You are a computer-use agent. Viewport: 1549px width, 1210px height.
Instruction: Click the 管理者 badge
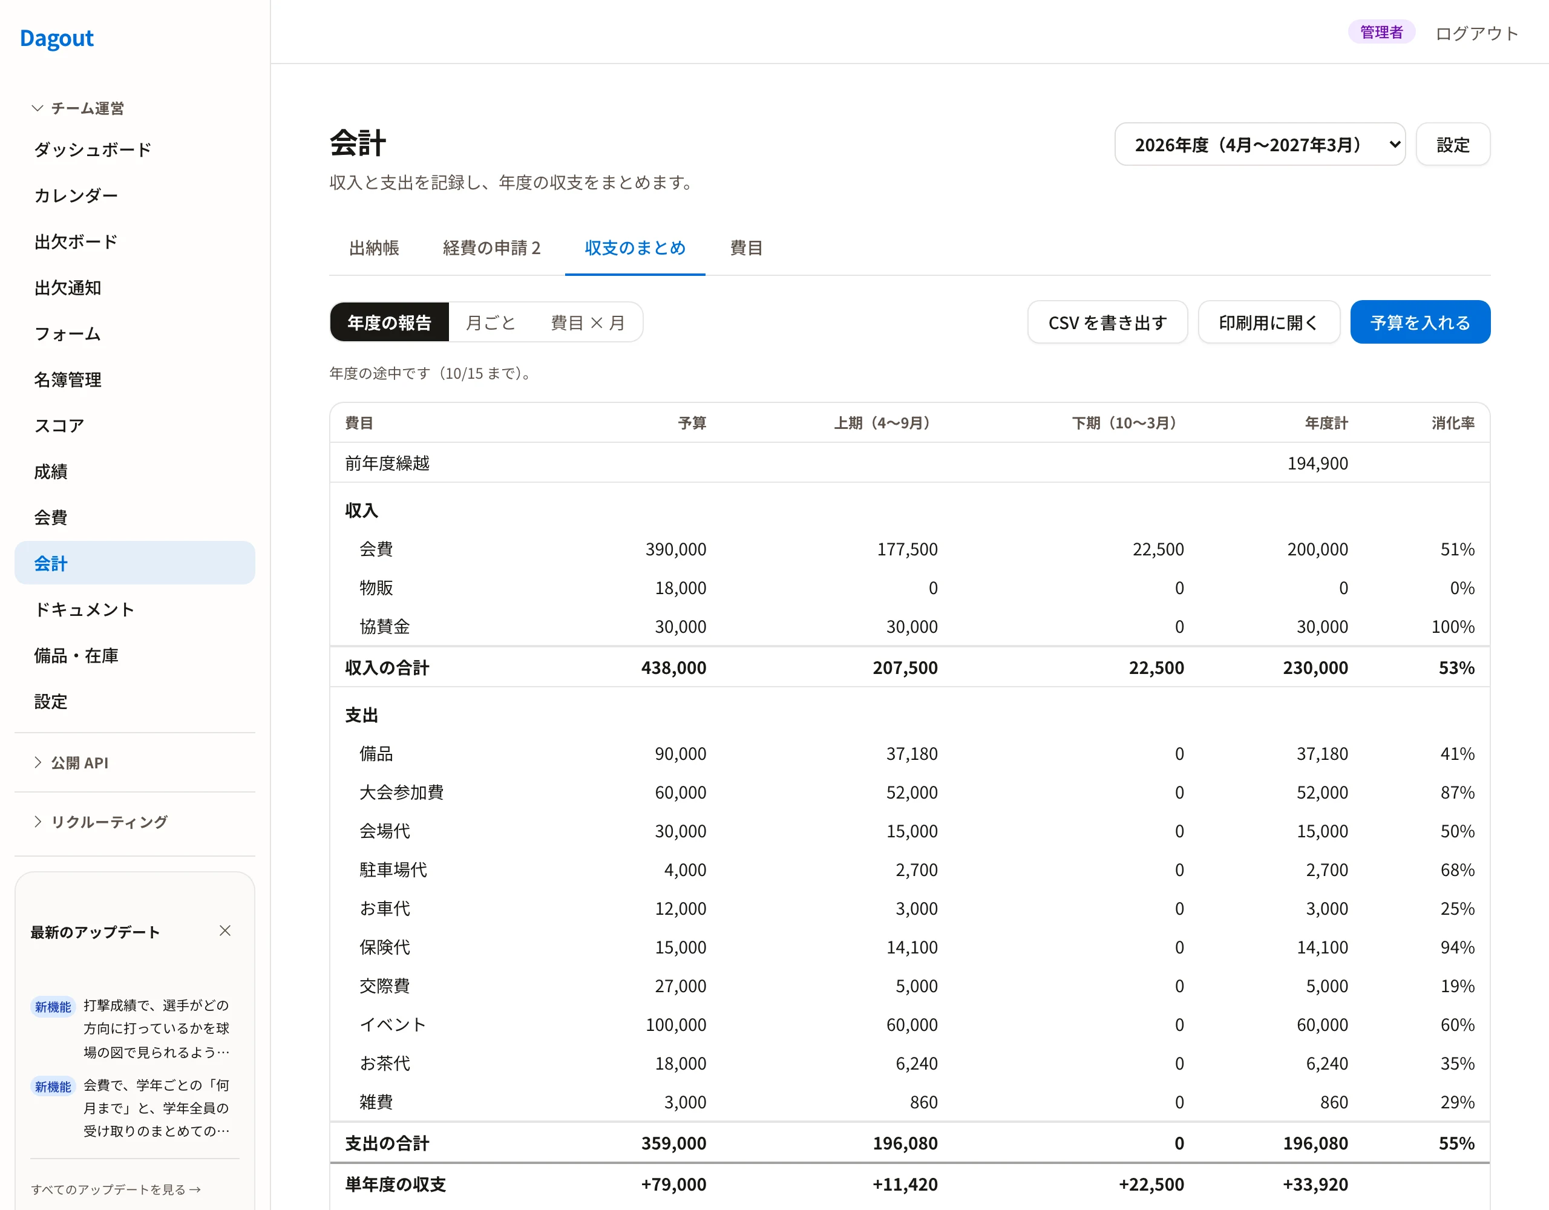[1381, 32]
